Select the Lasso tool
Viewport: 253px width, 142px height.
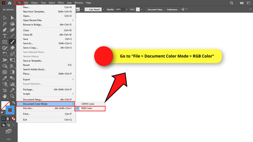tap(12, 24)
